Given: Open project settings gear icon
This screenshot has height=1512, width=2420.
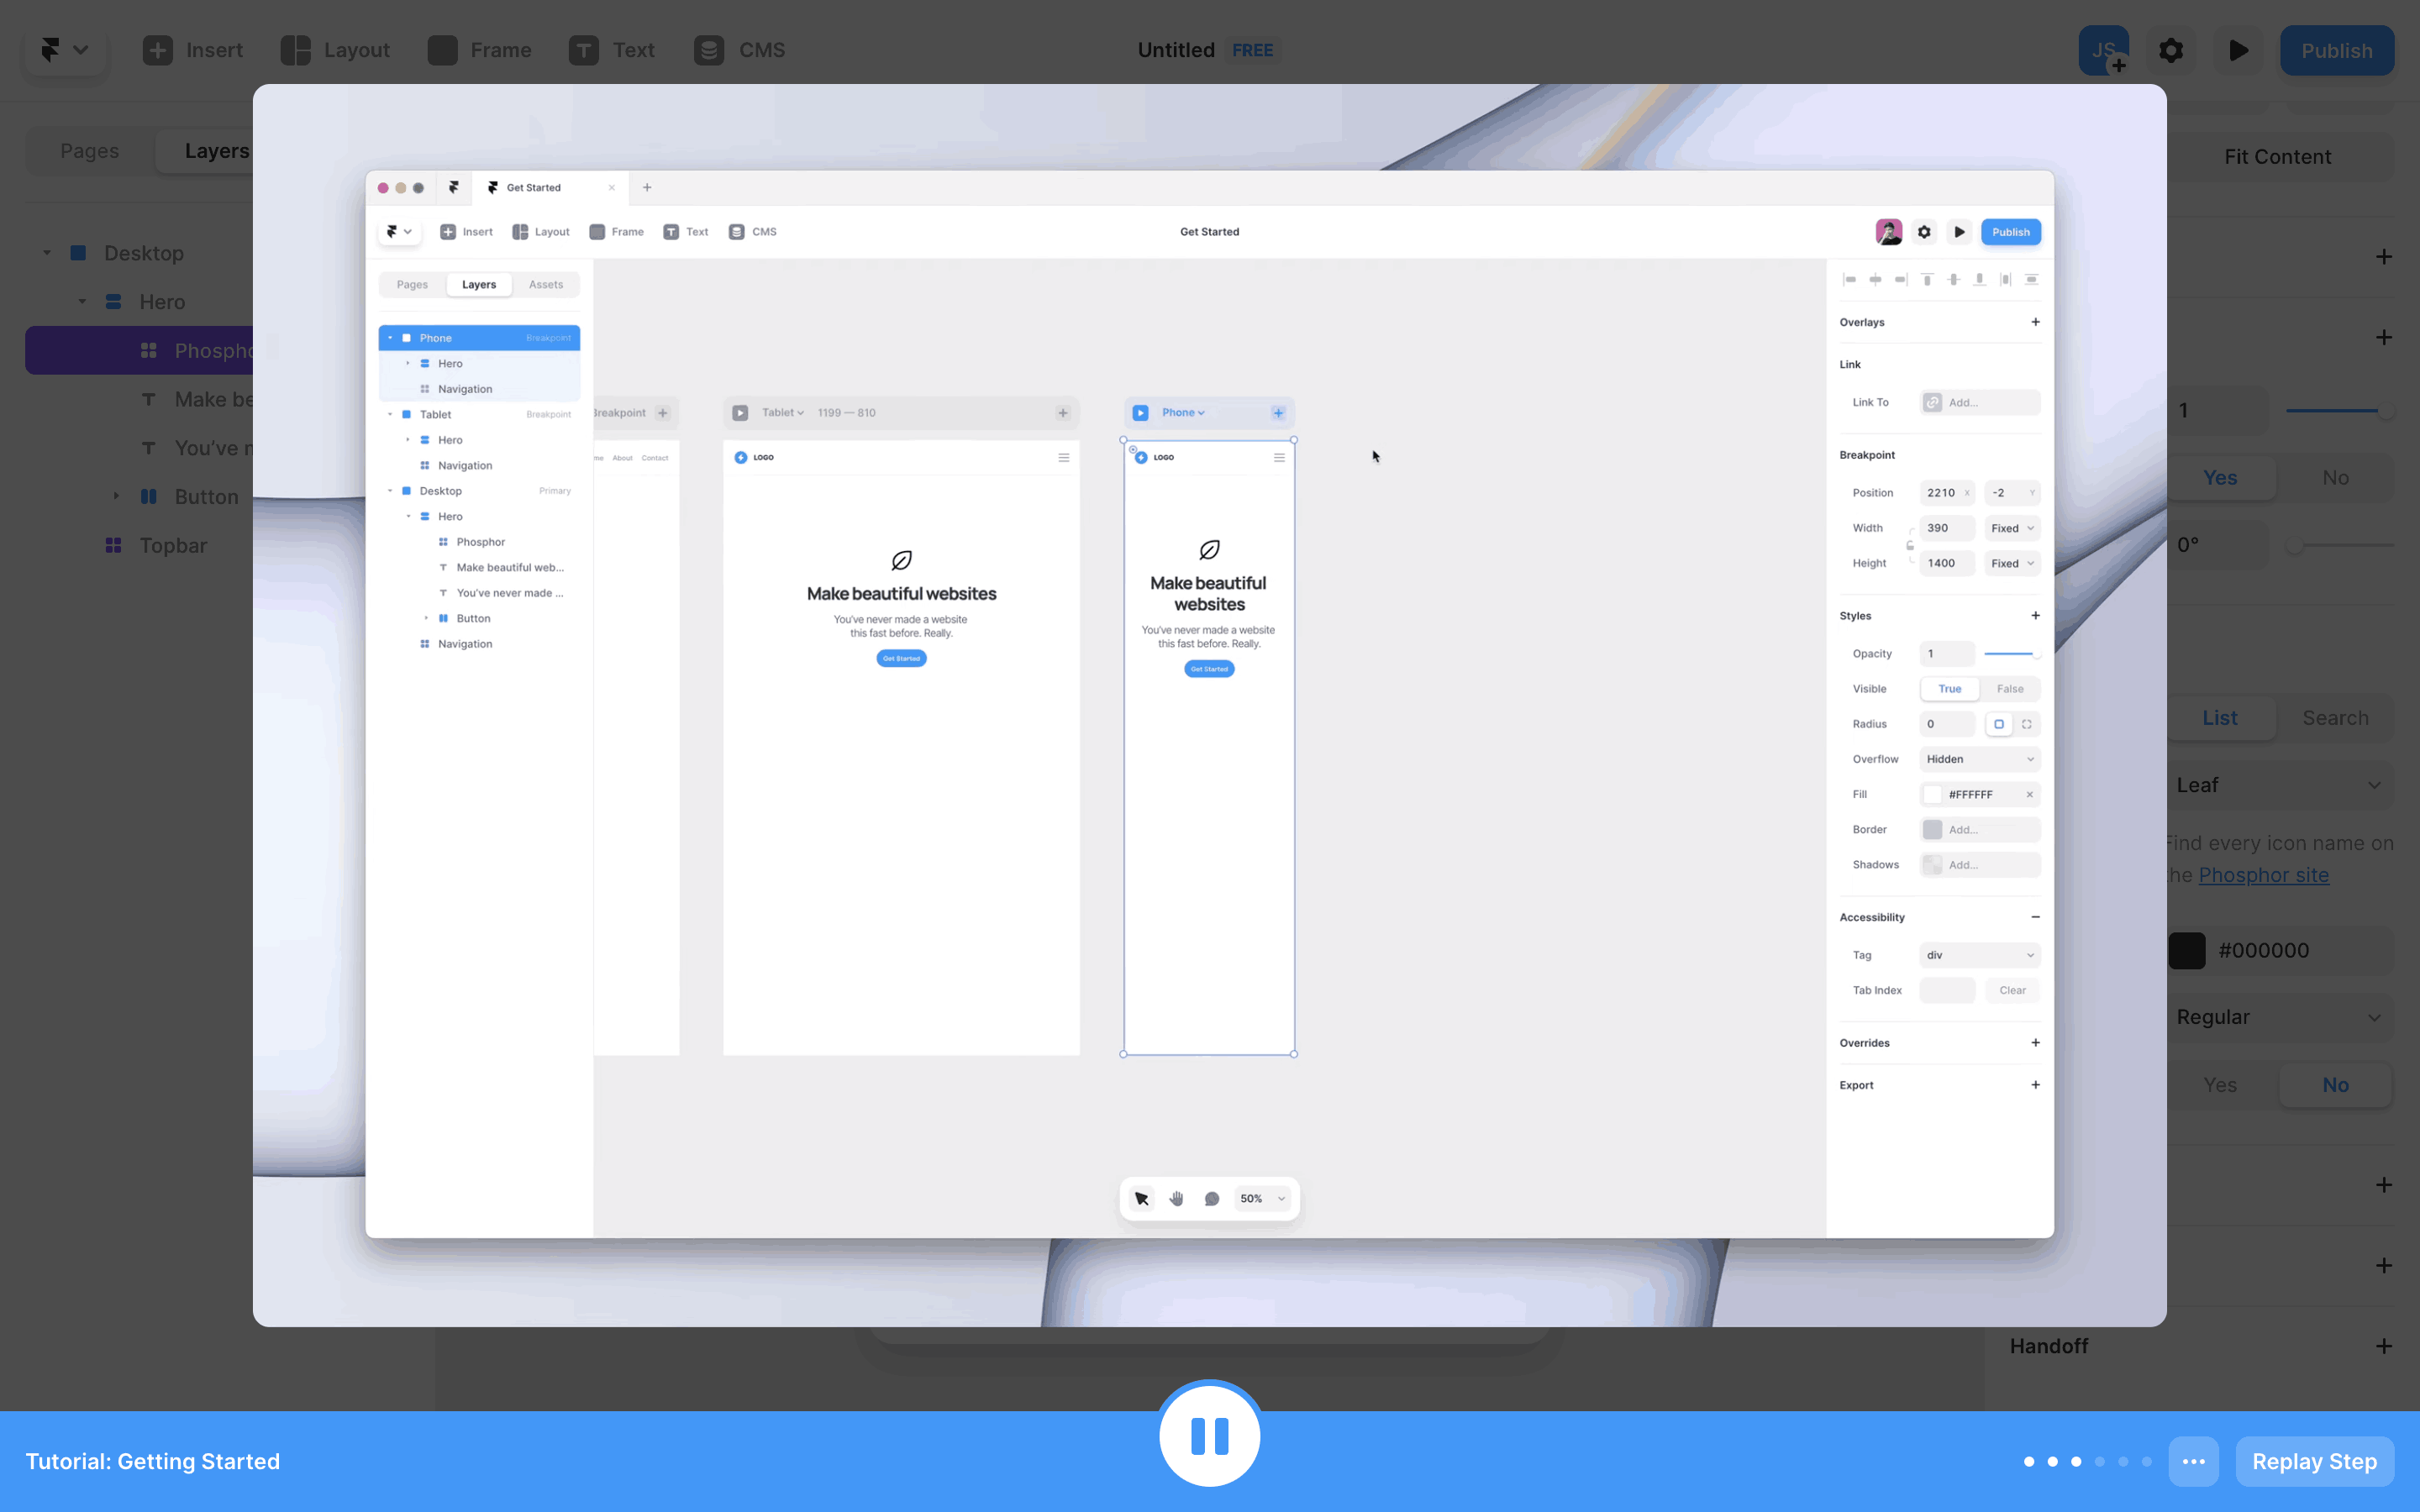Looking at the screenshot, I should click(x=2170, y=50).
